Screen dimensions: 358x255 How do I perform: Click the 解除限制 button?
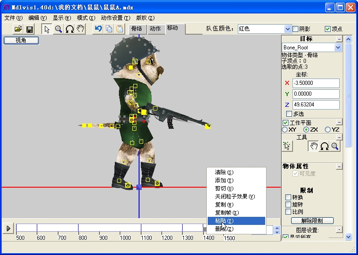coord(313,221)
